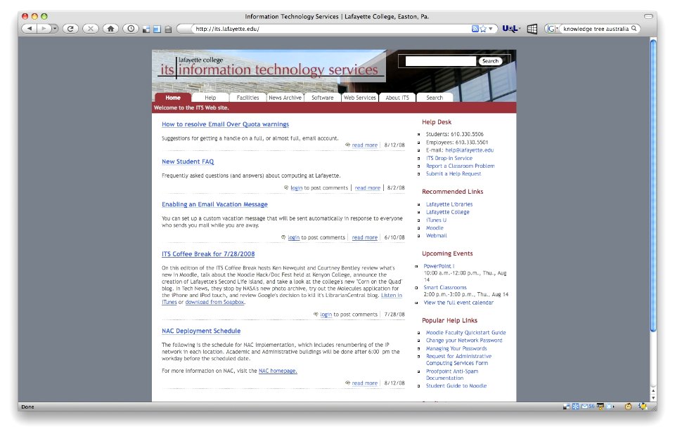Open the back/forward history dropdown arrow

click(x=55, y=29)
